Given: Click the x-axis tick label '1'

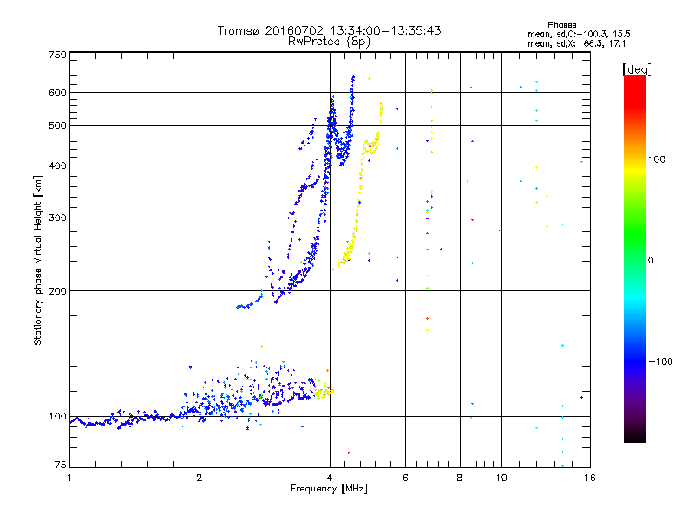Looking at the screenshot, I should (69, 478).
